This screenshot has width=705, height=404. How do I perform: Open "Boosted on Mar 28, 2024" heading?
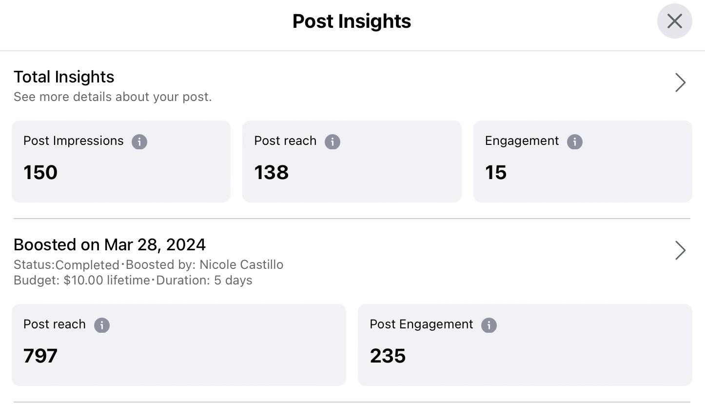tap(110, 244)
